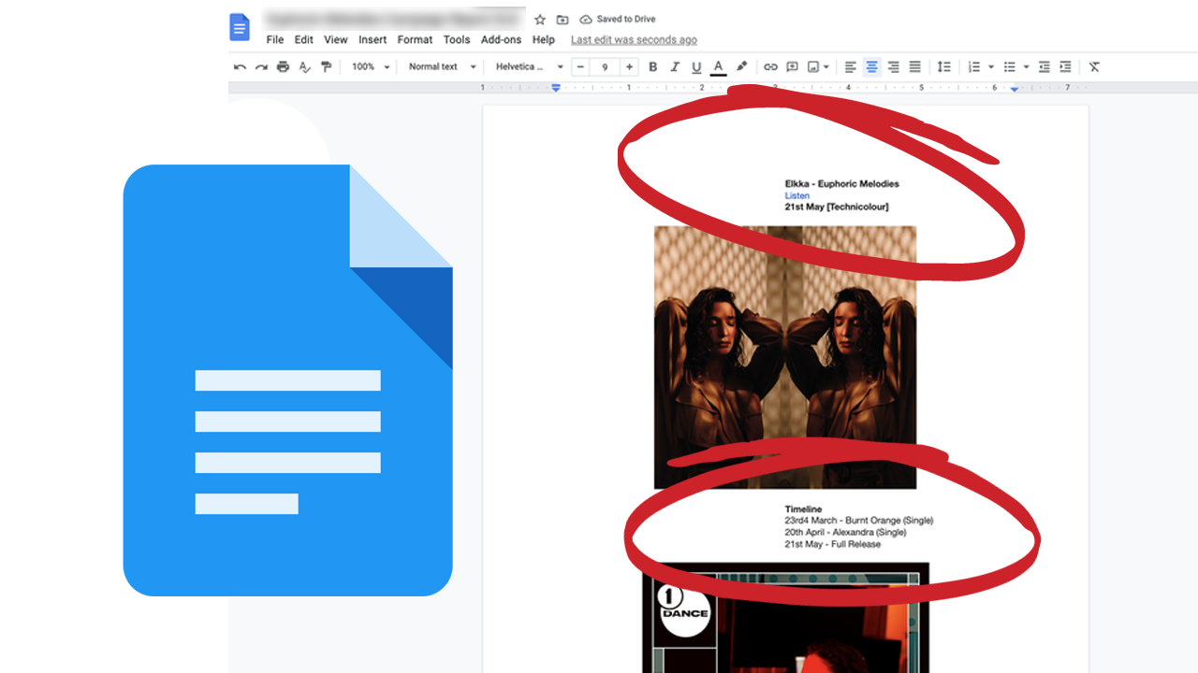Expand bulleted list style options
Viewport: 1198px width, 673px height.
point(1027,67)
